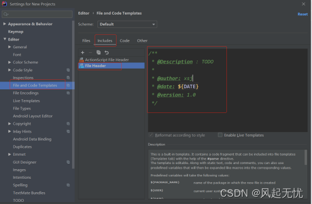Click the description panel scrollbar

(306, 157)
